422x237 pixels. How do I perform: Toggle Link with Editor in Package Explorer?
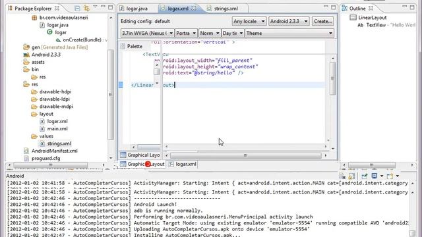point(86,9)
